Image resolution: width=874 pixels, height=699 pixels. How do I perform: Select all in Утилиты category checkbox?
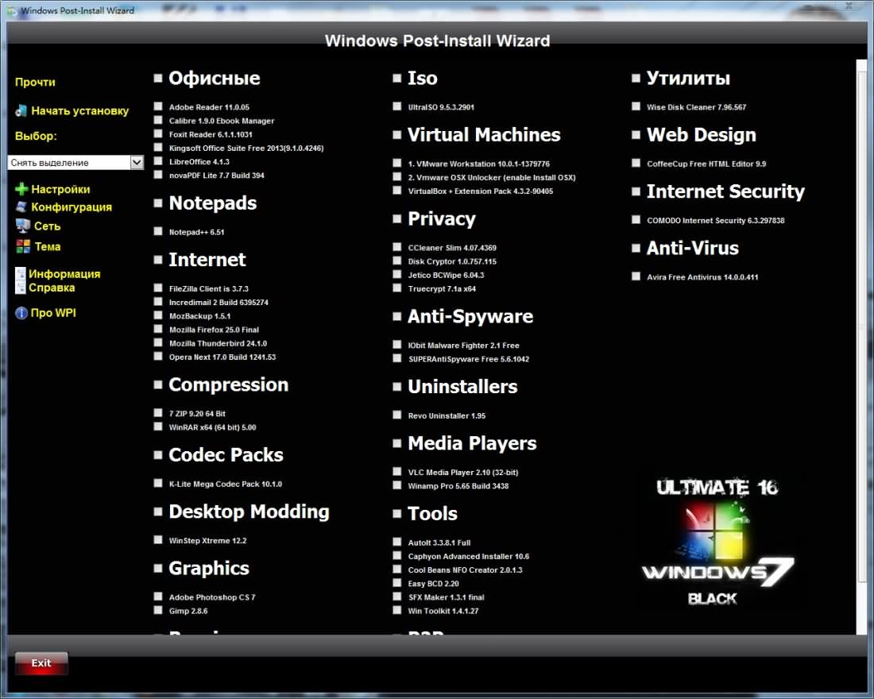[636, 79]
